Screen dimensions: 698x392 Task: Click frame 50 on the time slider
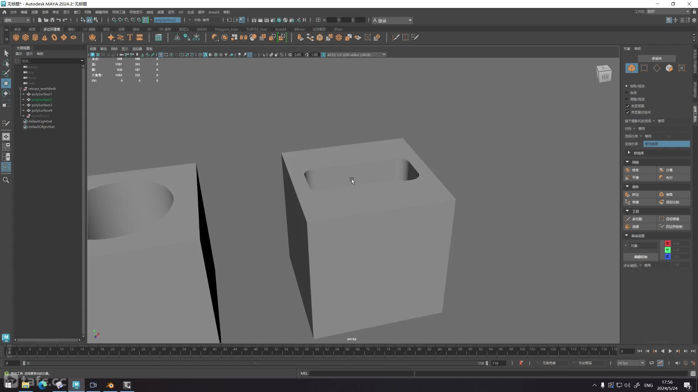point(266,351)
